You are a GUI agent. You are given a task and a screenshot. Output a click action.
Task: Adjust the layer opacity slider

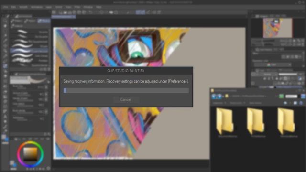pos(288,75)
